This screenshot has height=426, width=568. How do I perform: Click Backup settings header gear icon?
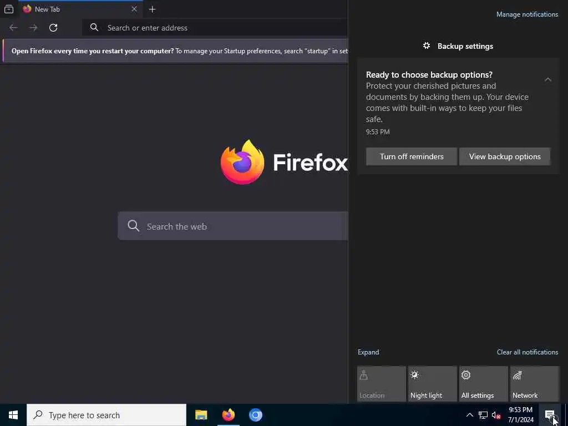click(427, 45)
